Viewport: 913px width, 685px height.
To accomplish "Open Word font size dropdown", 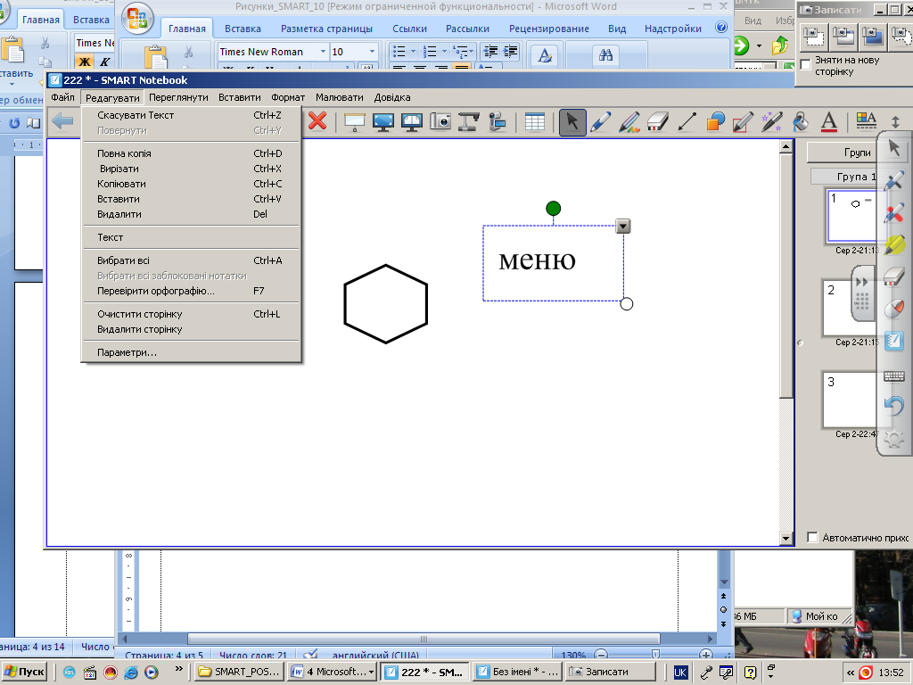I will point(372,52).
